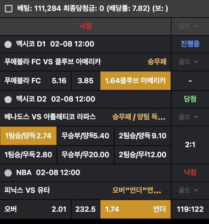Expand 골드 dropdown in 베나도스 match row
The height and width of the screenshot is (224, 209).
[x=189, y=117]
